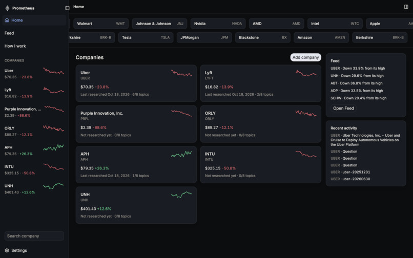Open How I work page
Screen dimensions: 413x258
coord(15,46)
